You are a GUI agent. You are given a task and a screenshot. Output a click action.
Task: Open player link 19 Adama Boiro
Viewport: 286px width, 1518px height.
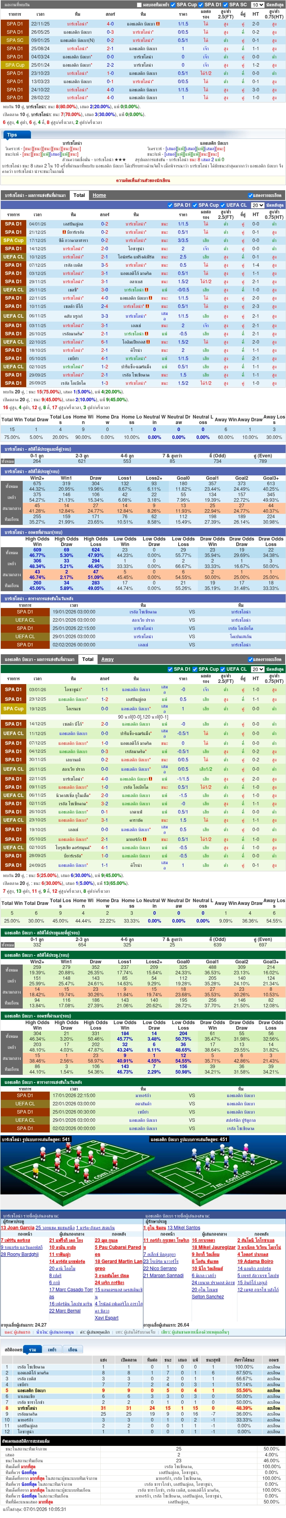click(x=255, y=1261)
